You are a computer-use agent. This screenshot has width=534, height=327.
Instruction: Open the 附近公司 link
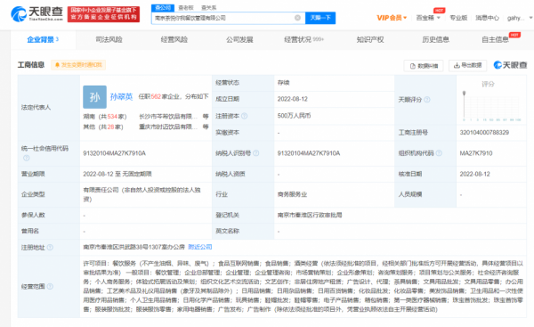[200, 247]
